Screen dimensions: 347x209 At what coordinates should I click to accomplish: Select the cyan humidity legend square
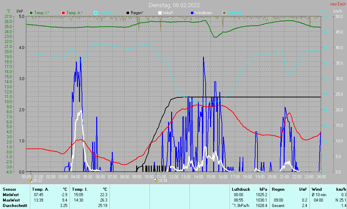tap(96, 13)
